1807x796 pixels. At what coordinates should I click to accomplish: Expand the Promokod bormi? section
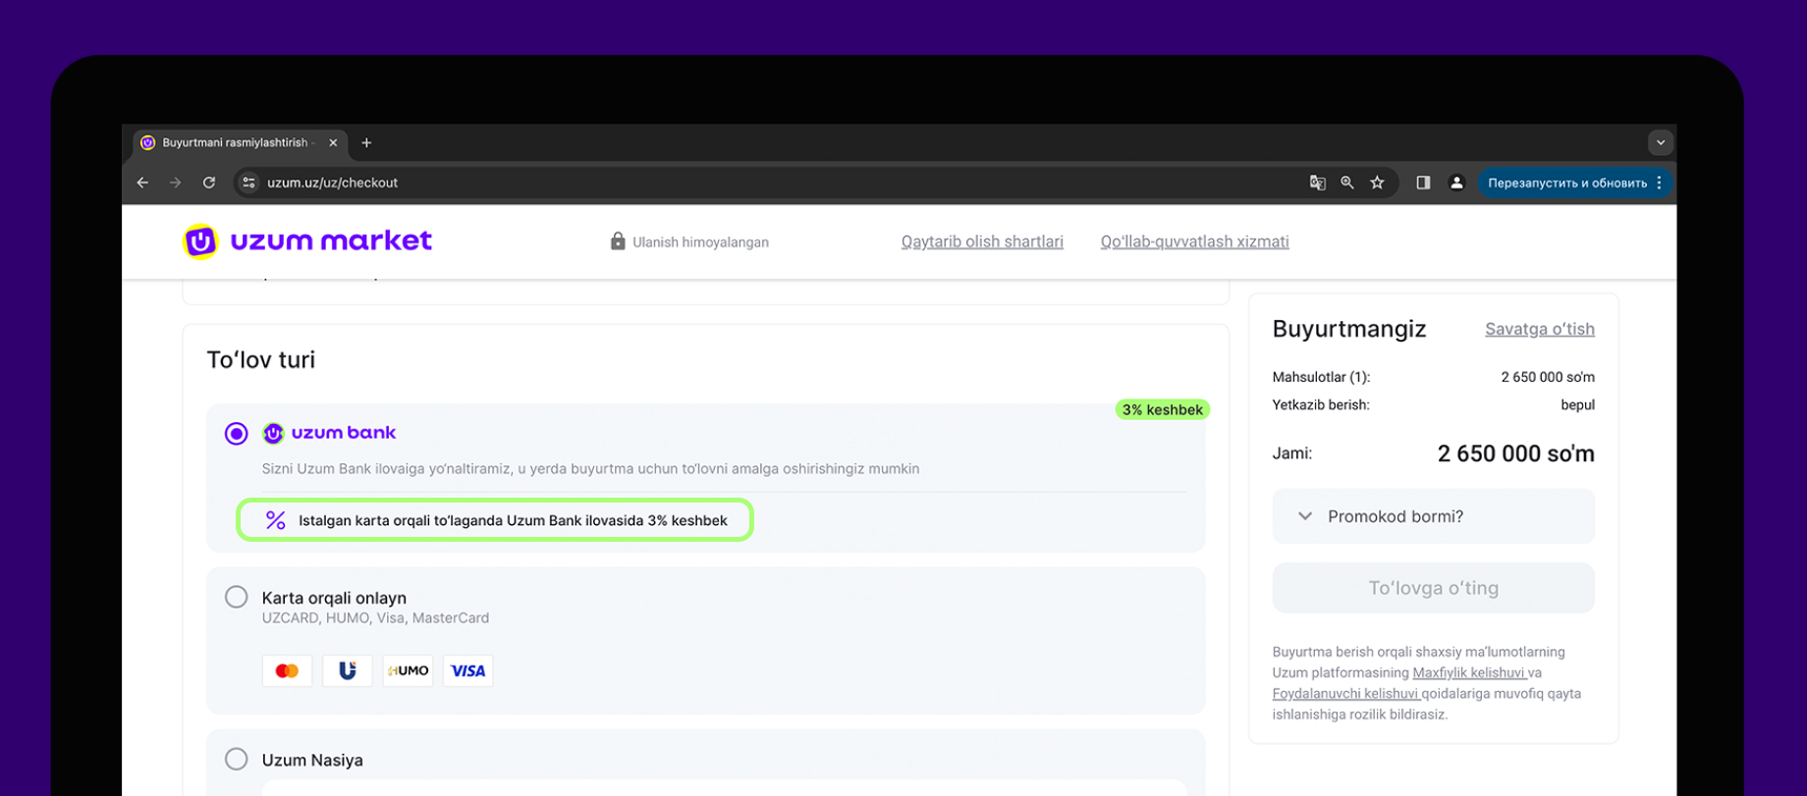(x=1433, y=516)
